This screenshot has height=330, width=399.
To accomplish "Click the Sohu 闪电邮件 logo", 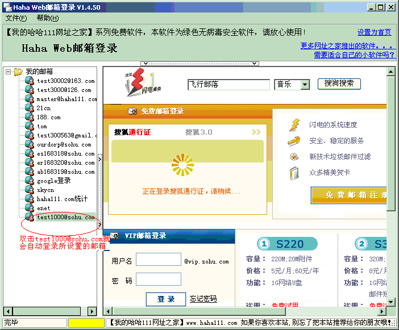I will [143, 82].
